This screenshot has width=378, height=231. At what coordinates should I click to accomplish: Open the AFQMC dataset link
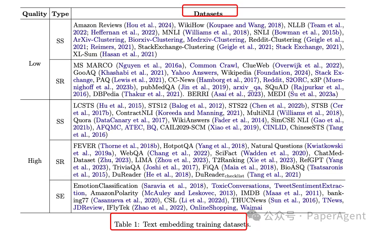click(x=109, y=127)
